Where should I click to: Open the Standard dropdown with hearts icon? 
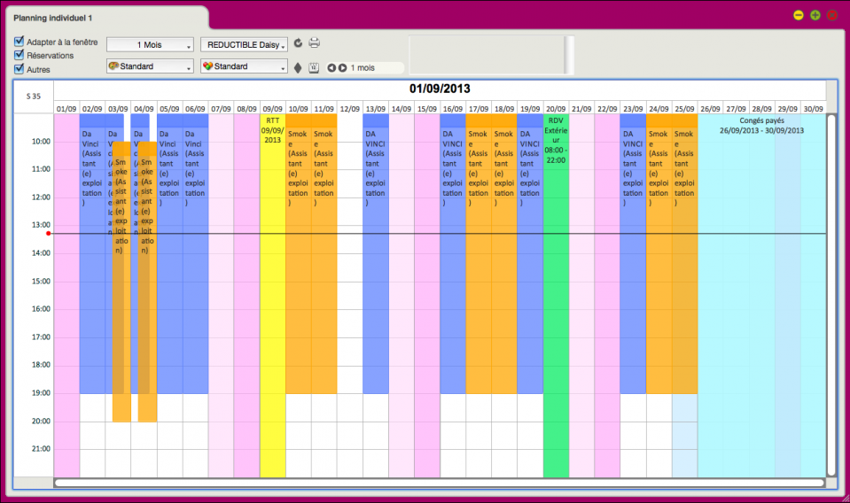pyautogui.click(x=244, y=66)
